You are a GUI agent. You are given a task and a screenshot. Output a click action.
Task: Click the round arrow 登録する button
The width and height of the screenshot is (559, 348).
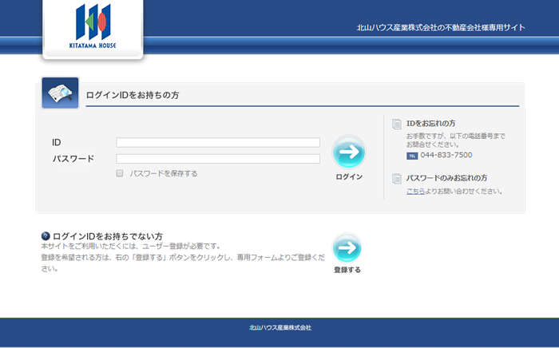point(347,247)
